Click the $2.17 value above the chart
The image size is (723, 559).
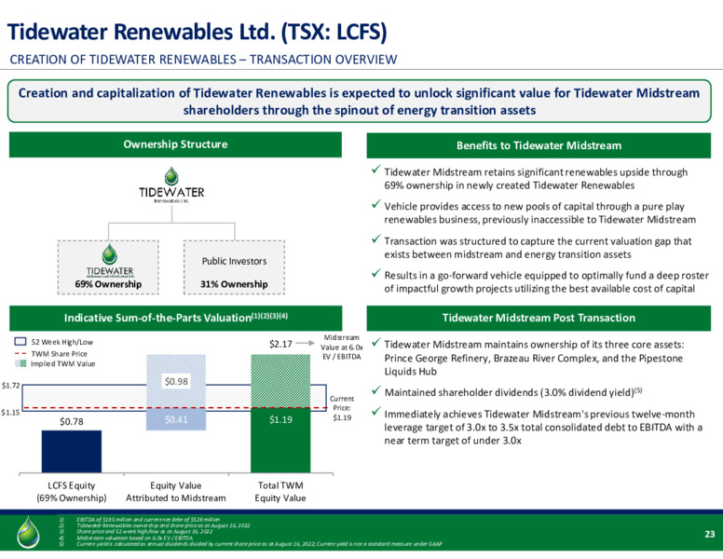point(280,344)
